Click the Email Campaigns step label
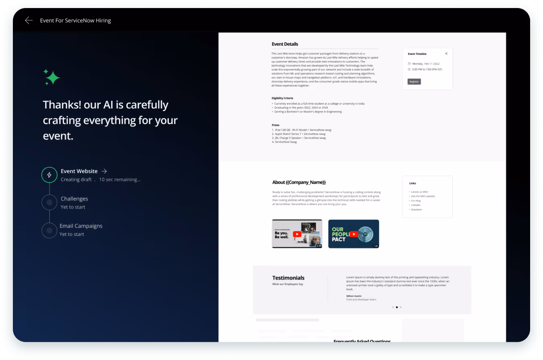 tap(81, 226)
